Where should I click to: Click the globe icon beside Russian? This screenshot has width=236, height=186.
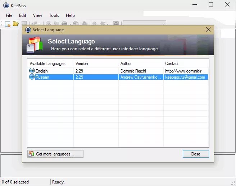pyautogui.click(x=32, y=77)
